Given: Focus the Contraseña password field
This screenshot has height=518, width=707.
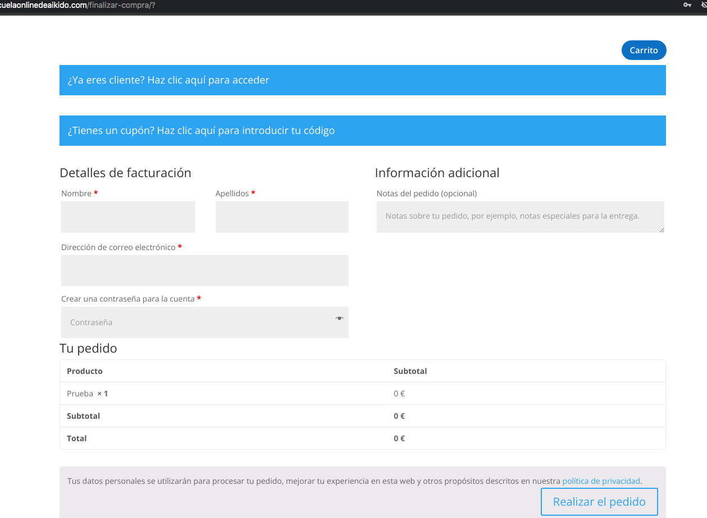Looking at the screenshot, I should click(205, 322).
